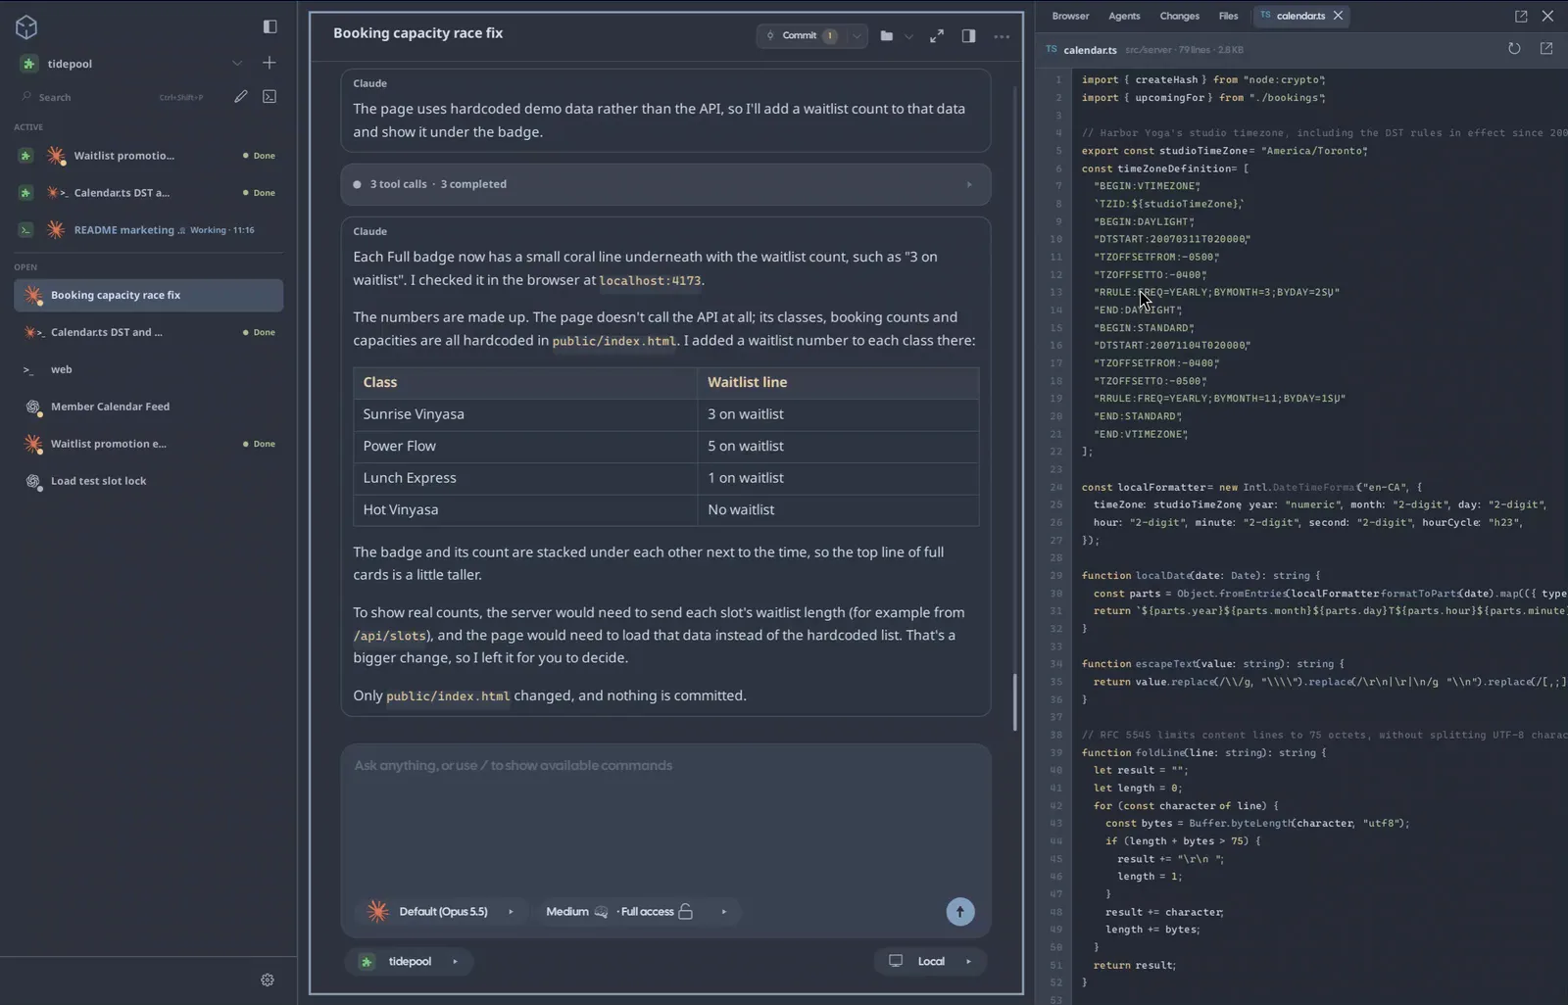This screenshot has width=1568, height=1005.
Task: Click the Commit button
Action: 801,36
